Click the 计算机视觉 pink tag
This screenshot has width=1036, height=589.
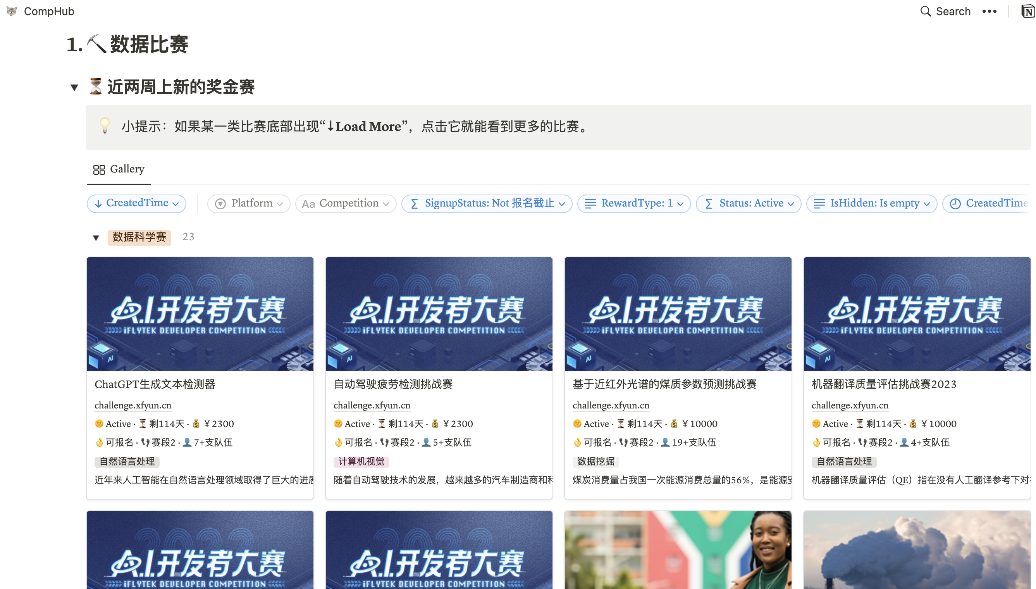[361, 462]
